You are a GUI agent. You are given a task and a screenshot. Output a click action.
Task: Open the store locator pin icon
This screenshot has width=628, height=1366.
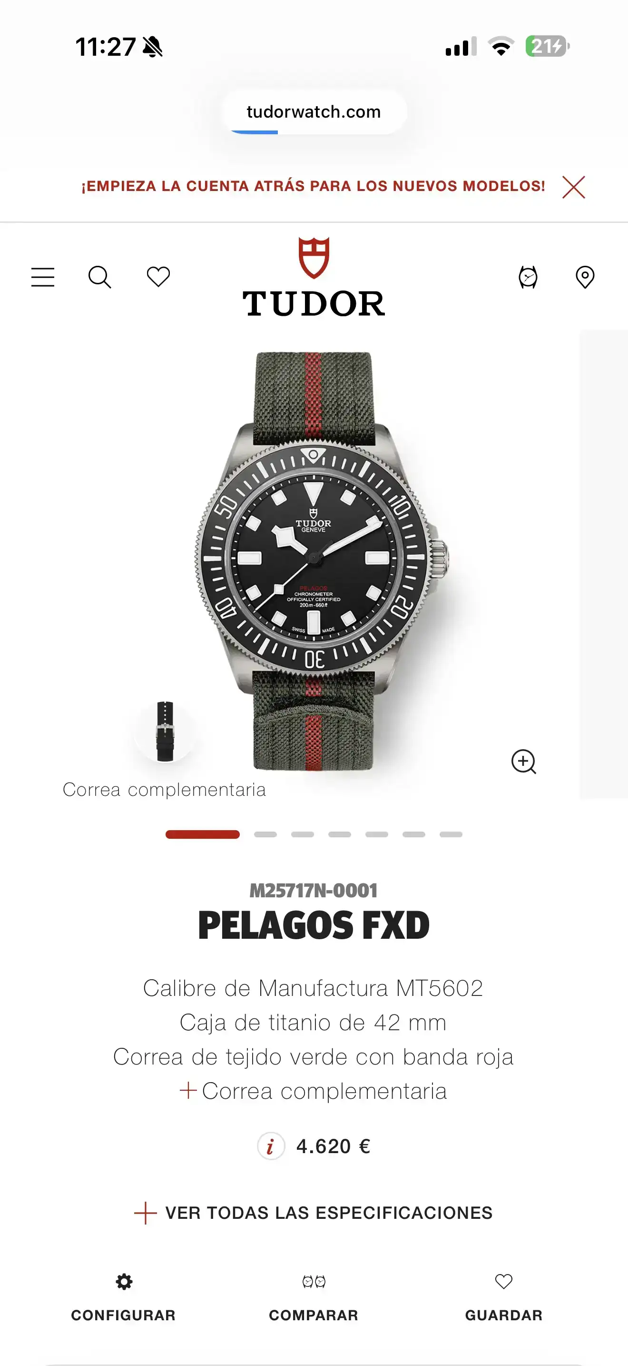coord(585,277)
